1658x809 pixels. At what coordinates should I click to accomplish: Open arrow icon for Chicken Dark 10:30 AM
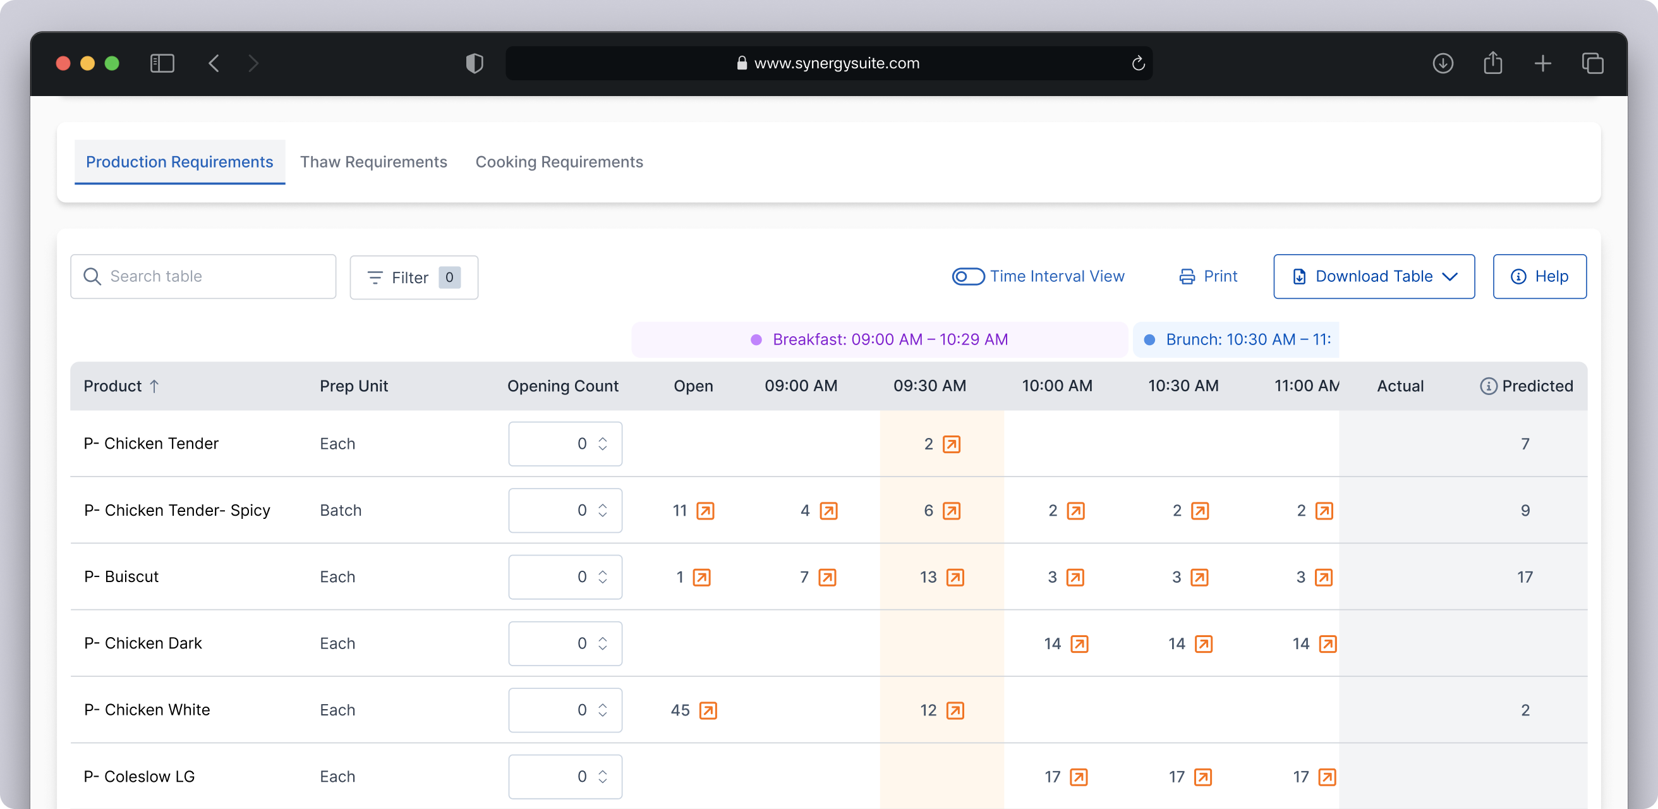click(x=1204, y=644)
